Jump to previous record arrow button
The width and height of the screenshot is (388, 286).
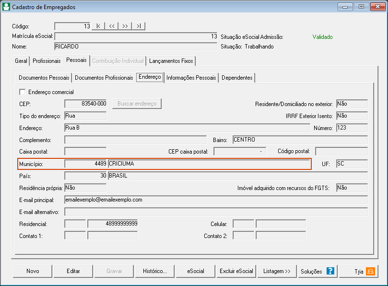coord(111,26)
